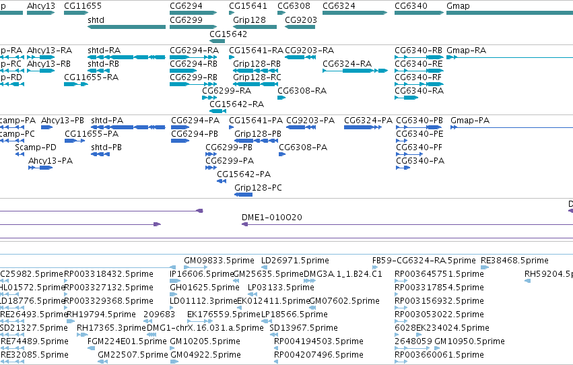This screenshot has height=365, width=573.
Task: Select the LP03133.5prime EST label
Action: (x=281, y=288)
